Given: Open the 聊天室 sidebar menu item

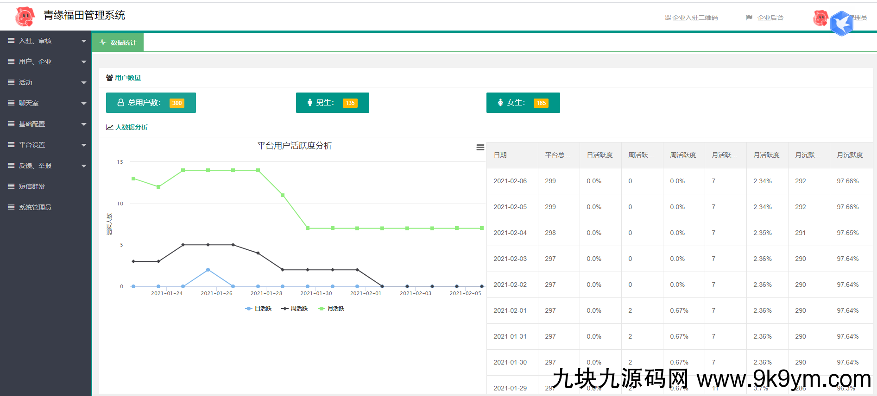Looking at the screenshot, I should (29, 103).
